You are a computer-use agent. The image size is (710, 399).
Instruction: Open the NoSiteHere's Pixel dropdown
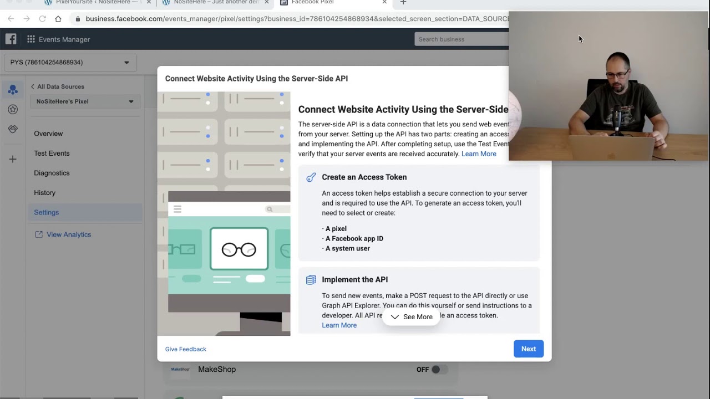tap(85, 101)
